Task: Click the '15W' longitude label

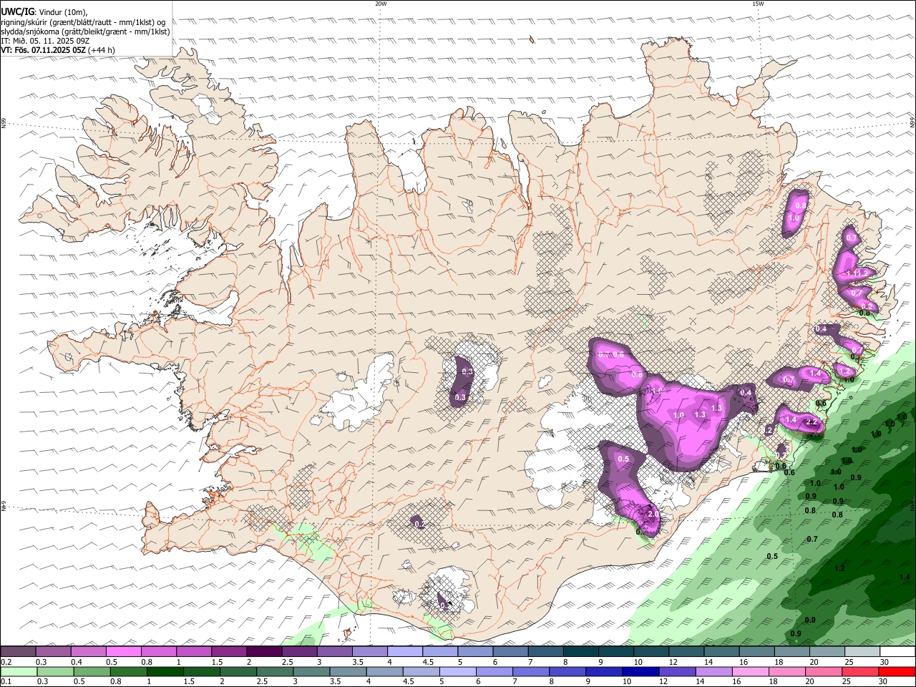Action: [758, 4]
